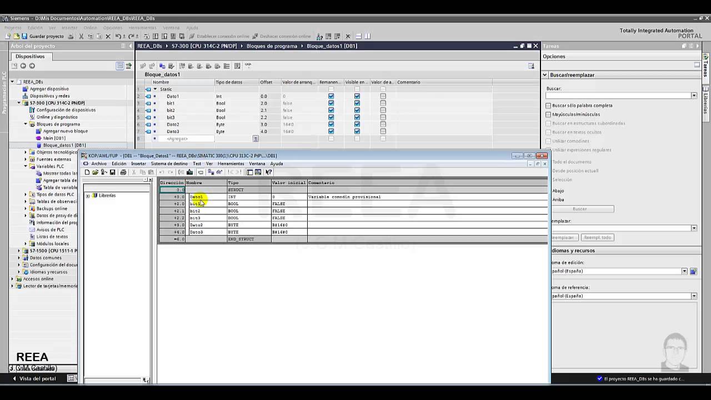Viewport: 711px width, 400px height.
Task: Click the download to PLC icon in KOP/AWL/FUP toolbar
Action: [x=189, y=172]
